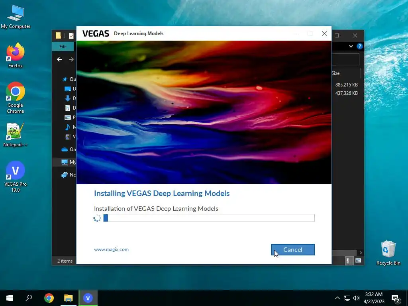Select Quick access star in File Explorer
This screenshot has width=408, height=306.
point(65,79)
